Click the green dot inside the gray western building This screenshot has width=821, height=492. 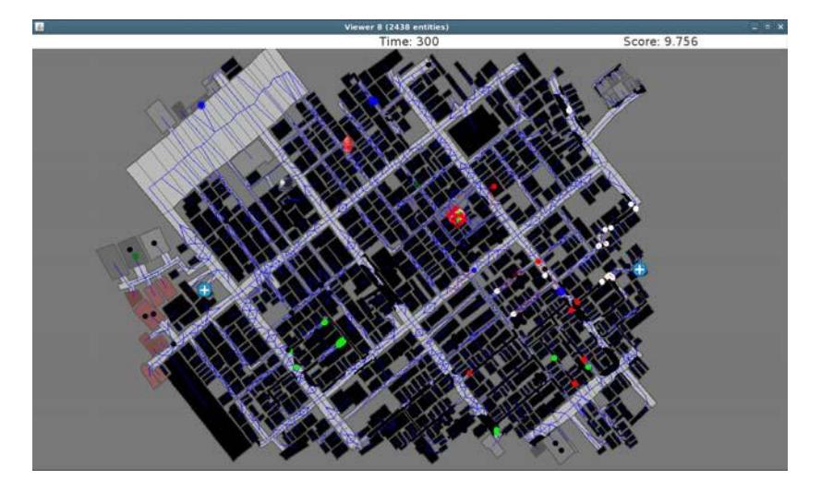point(136,256)
